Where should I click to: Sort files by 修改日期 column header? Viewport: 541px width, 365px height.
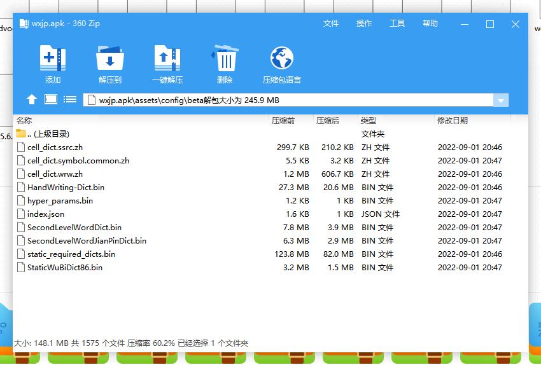tap(452, 120)
